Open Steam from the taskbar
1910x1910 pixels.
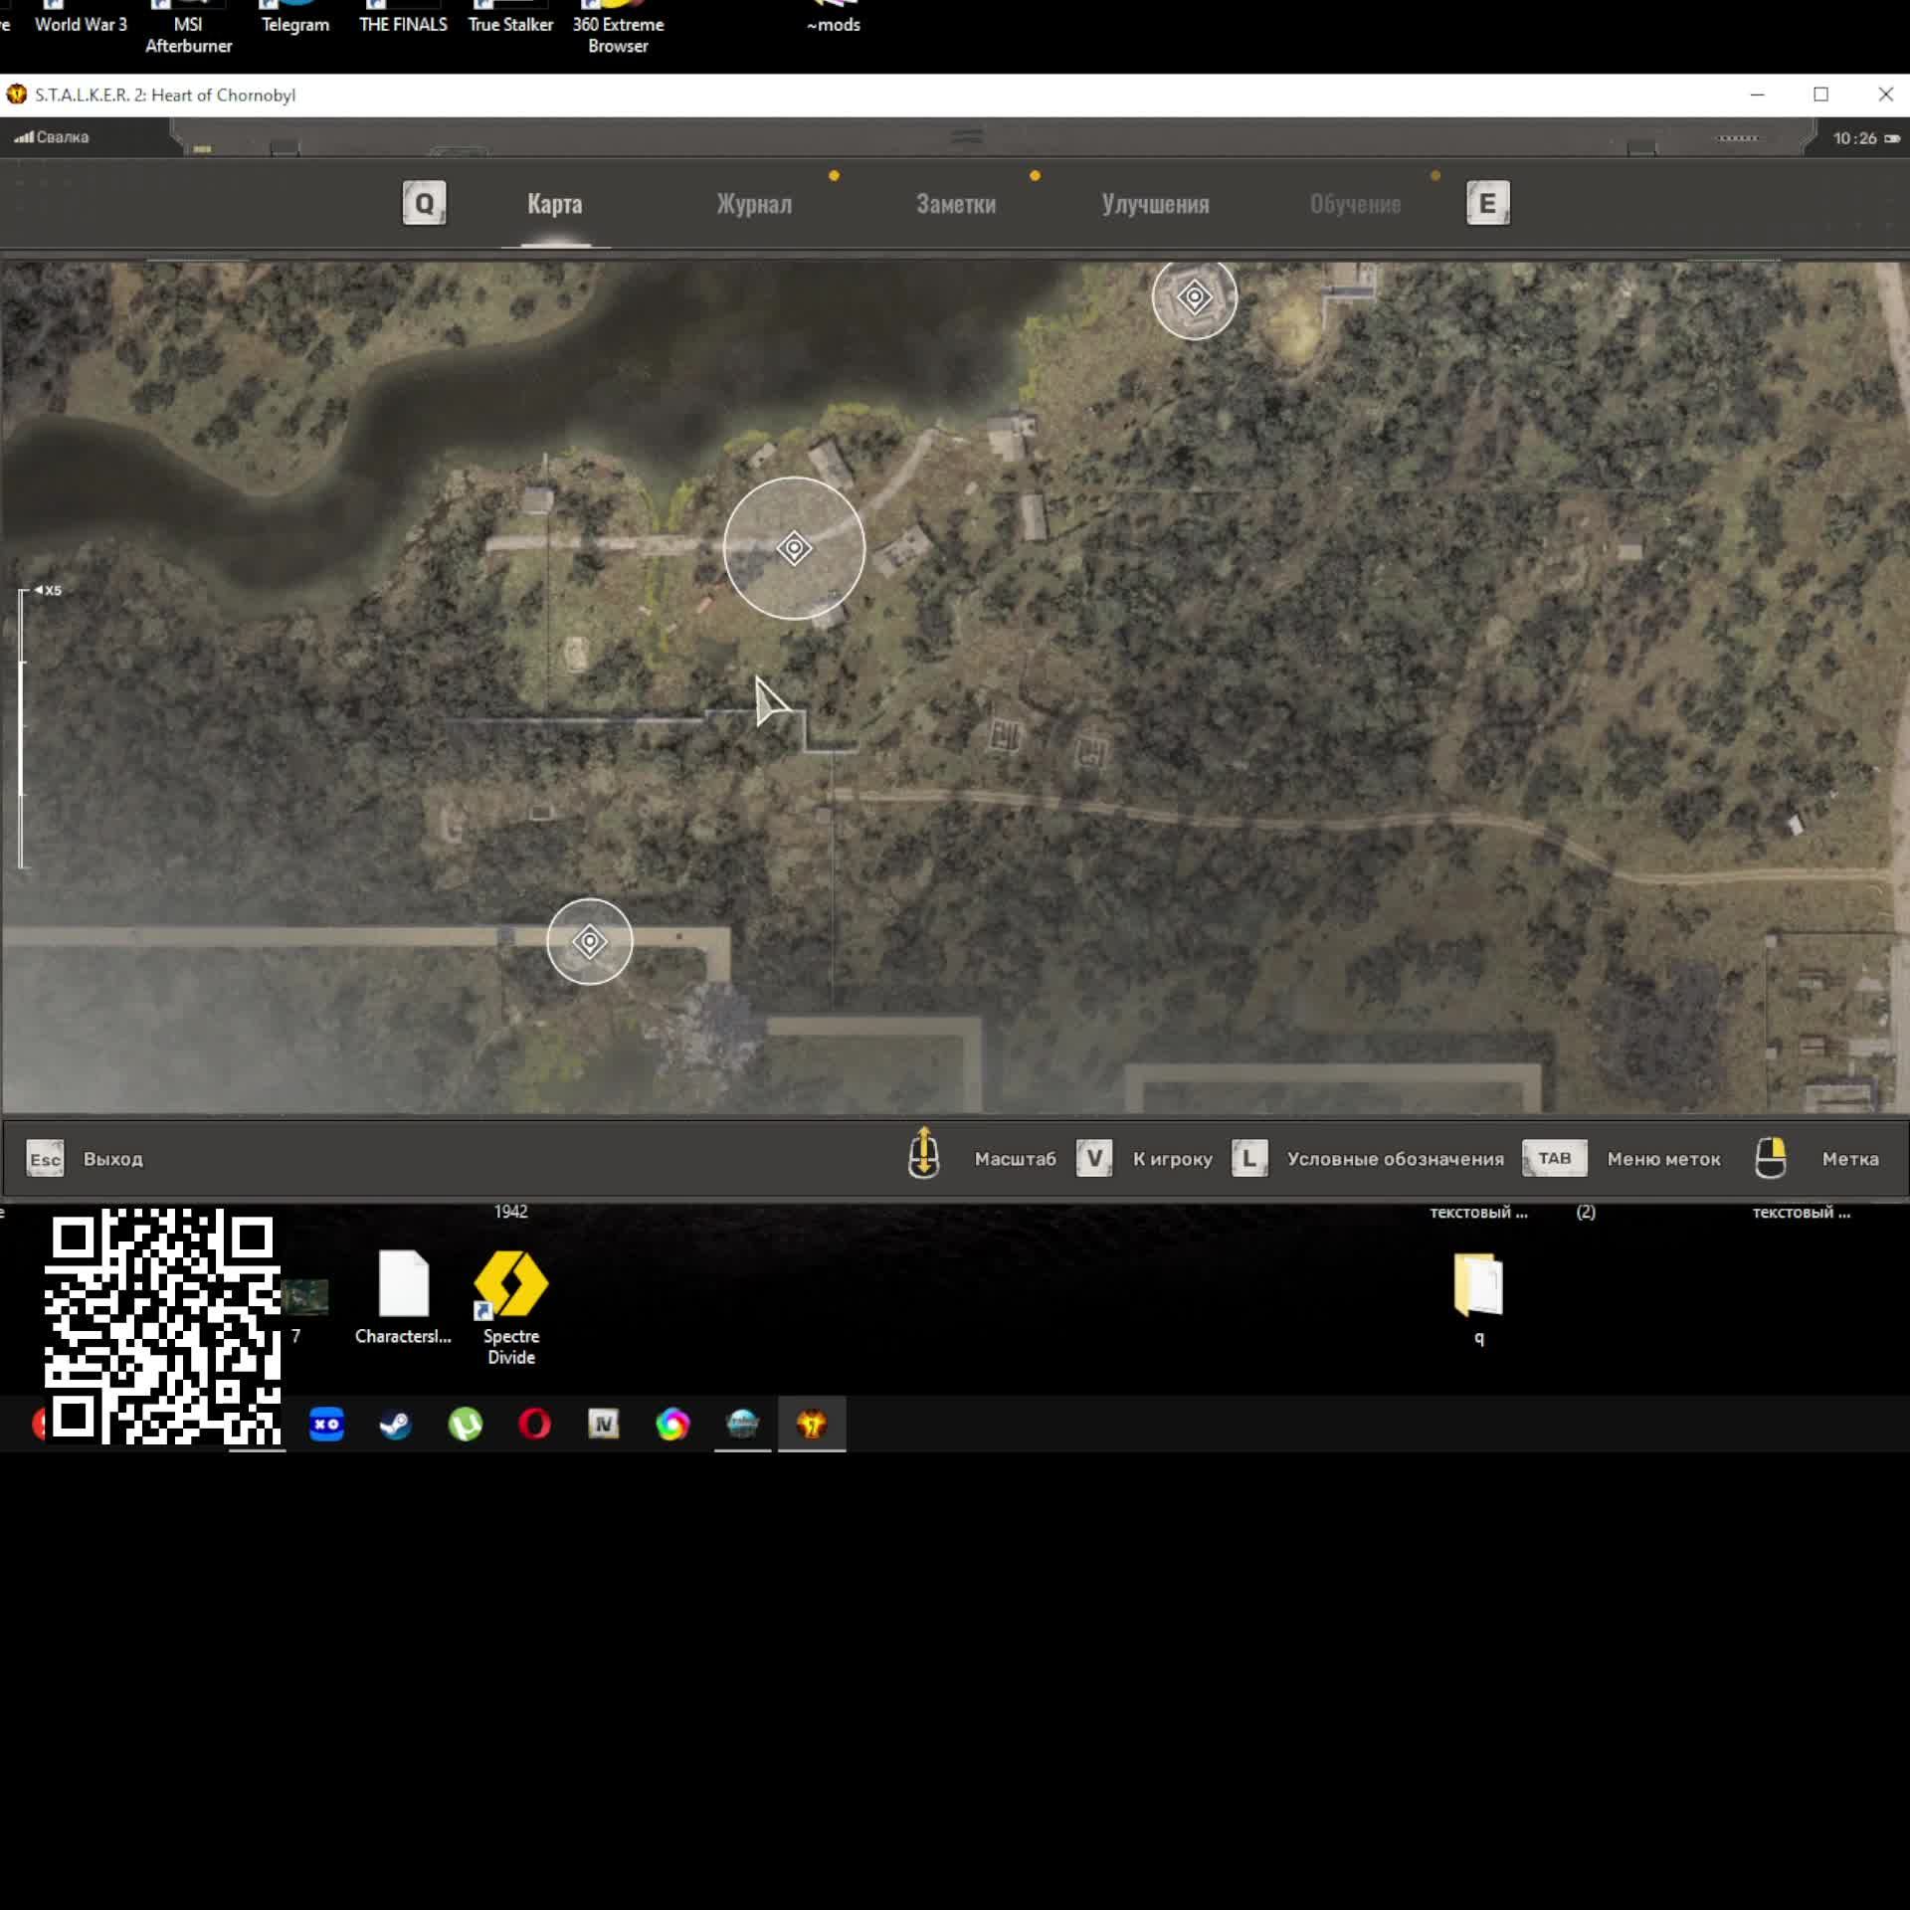396,1425
